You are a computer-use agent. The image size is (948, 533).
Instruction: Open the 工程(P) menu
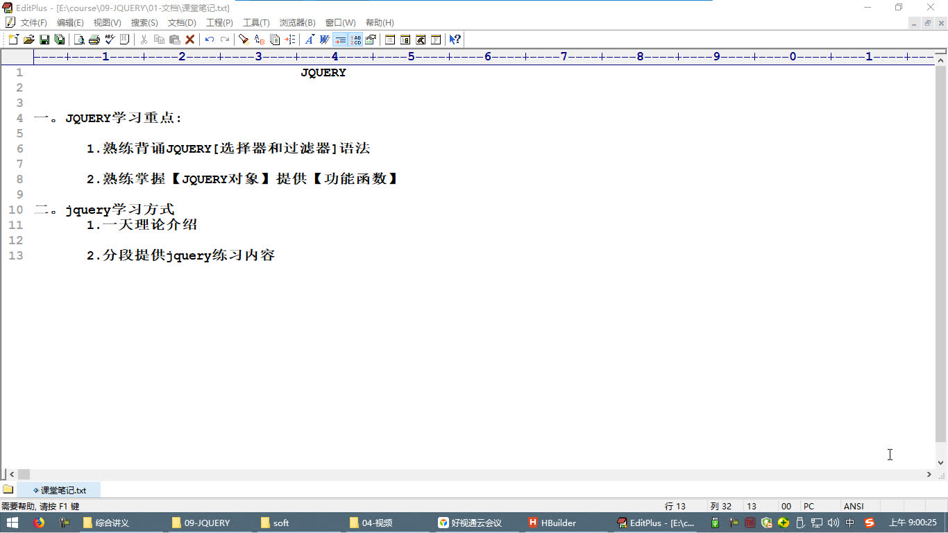click(x=219, y=23)
